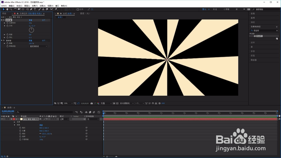Toggle fx switch for 百叶窗 effect

[x=4, y=20]
